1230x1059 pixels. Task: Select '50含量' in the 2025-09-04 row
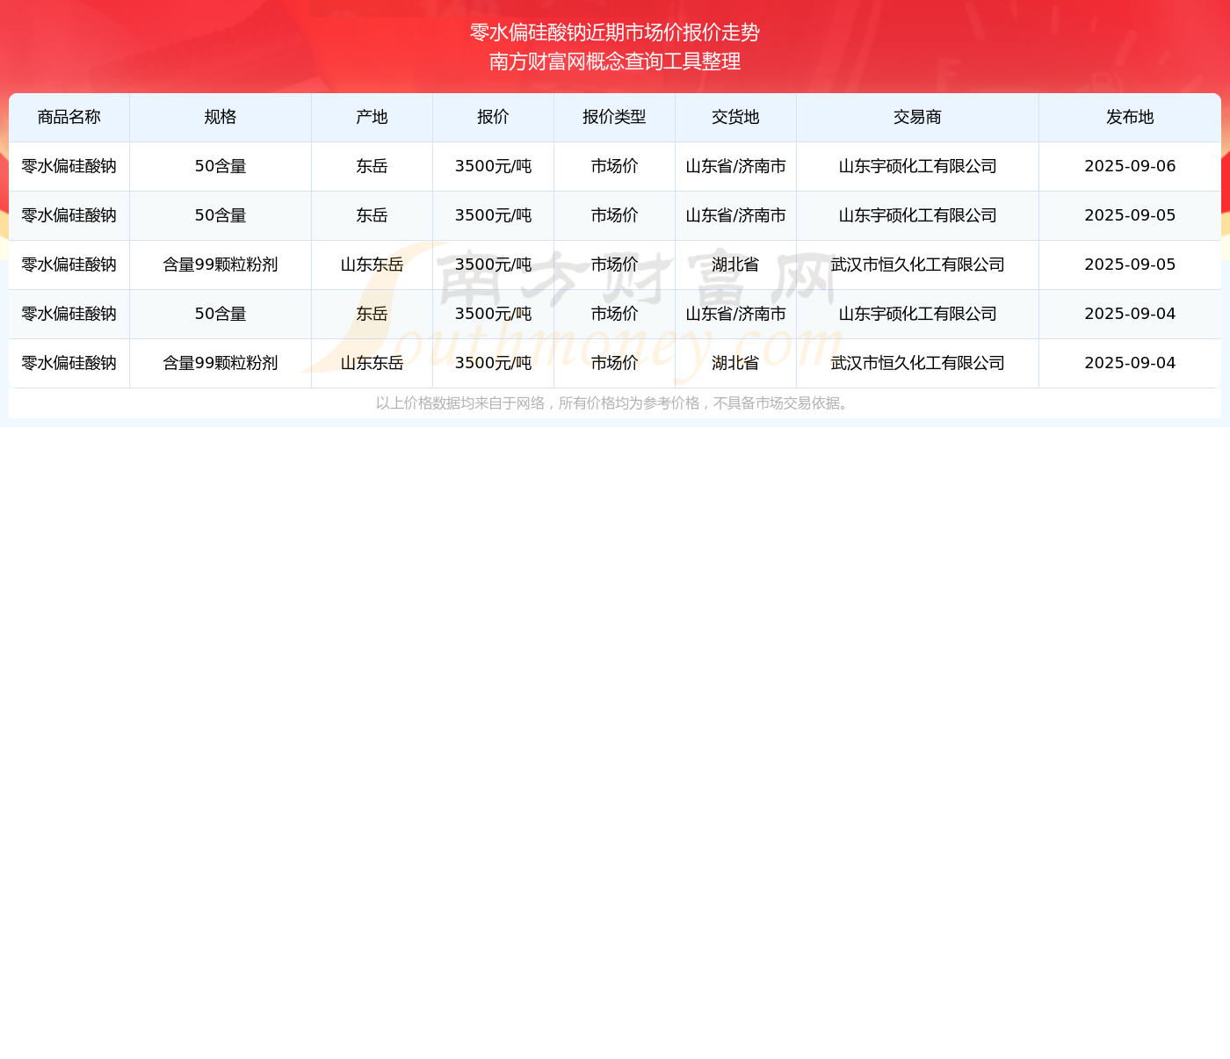click(x=221, y=314)
